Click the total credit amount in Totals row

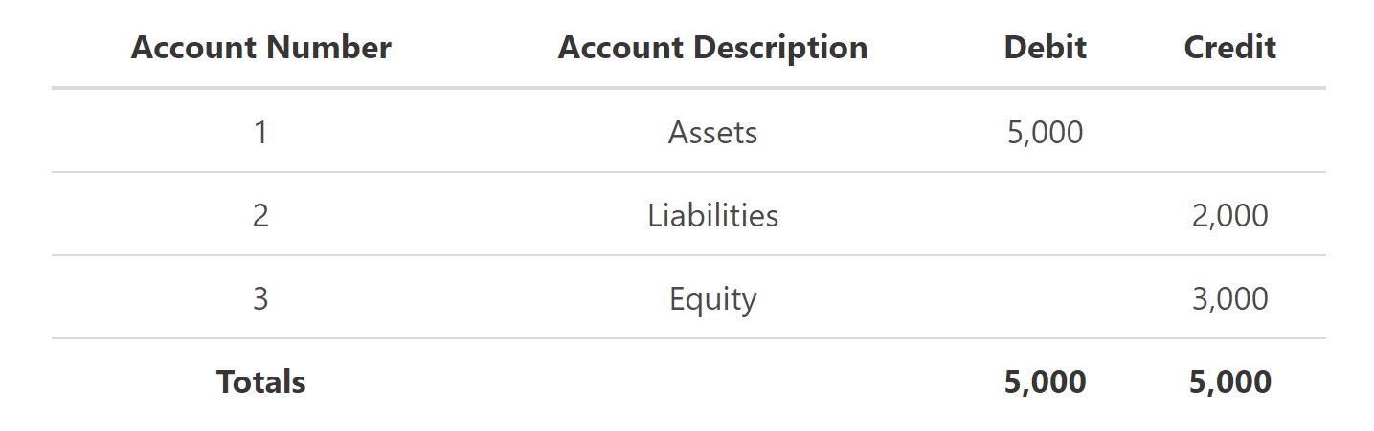[1229, 382]
